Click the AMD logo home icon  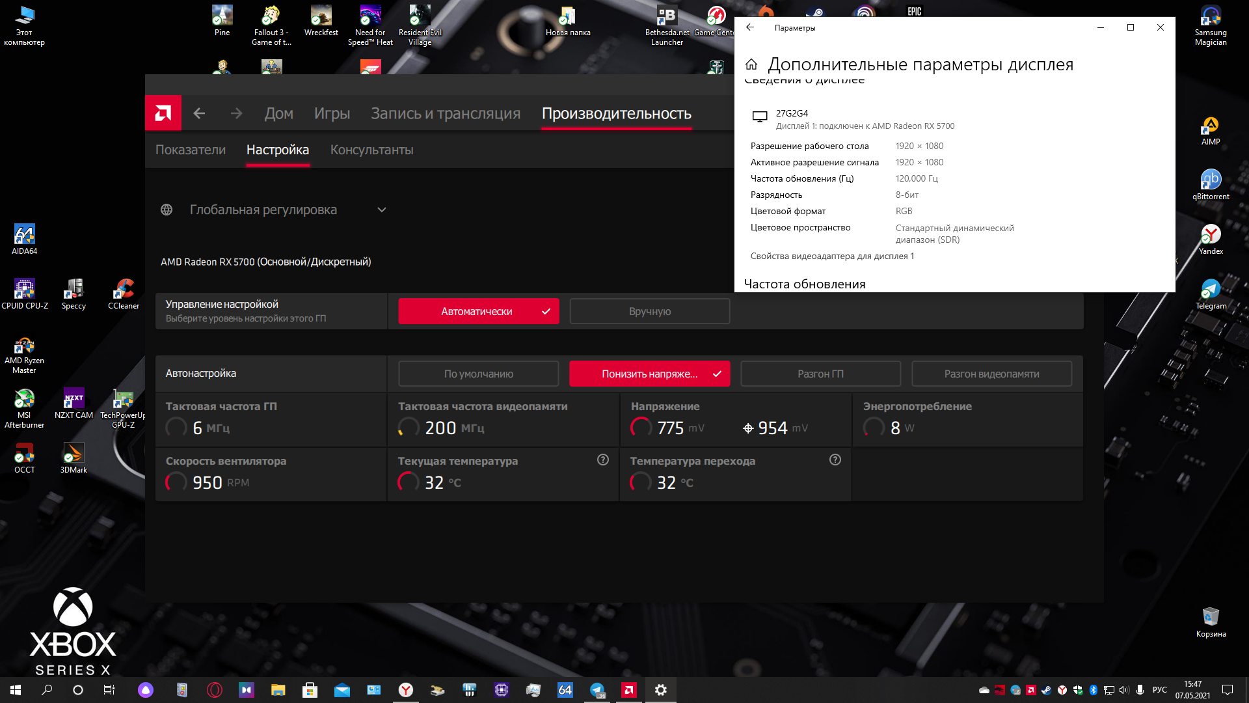tap(163, 113)
